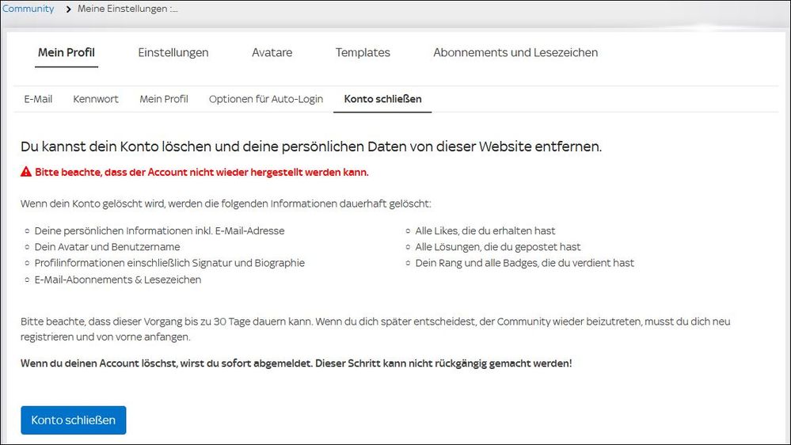
Task: Go to the Templates tab
Action: click(363, 53)
